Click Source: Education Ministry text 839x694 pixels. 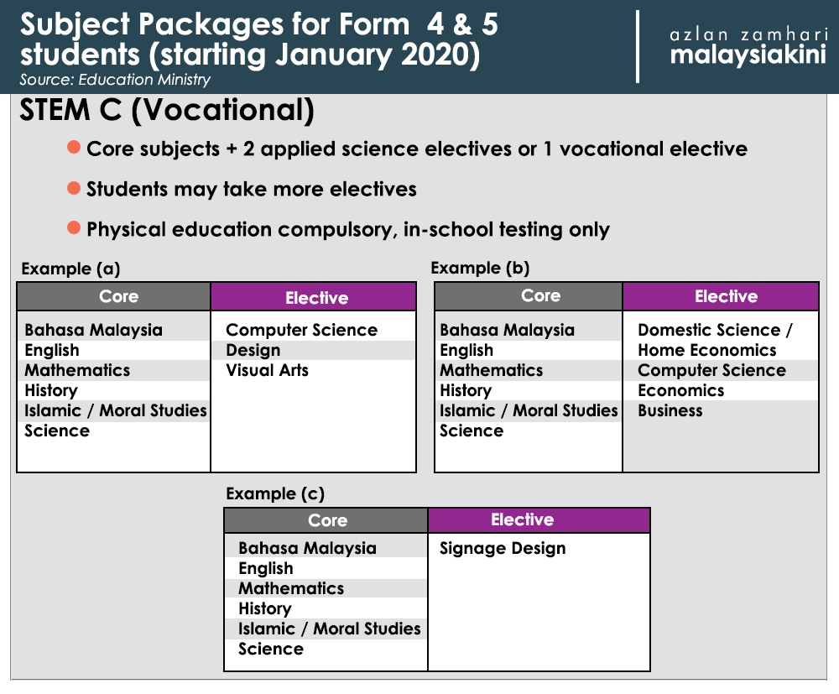[115, 80]
